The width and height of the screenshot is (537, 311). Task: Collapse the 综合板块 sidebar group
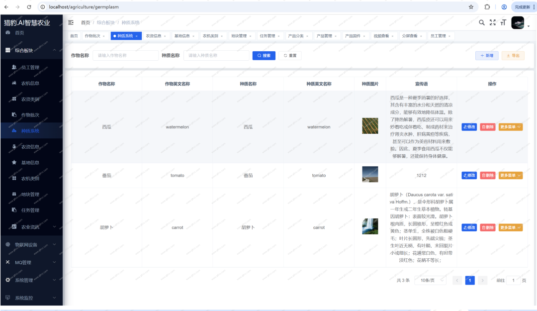click(31, 50)
